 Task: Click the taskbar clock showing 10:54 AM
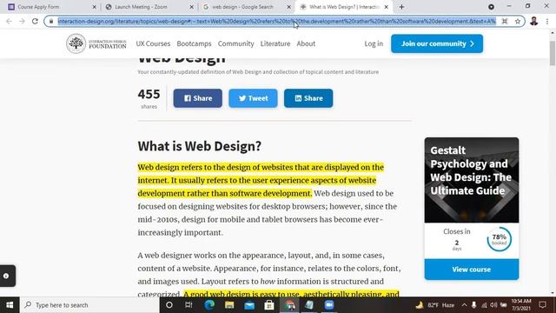point(521,305)
